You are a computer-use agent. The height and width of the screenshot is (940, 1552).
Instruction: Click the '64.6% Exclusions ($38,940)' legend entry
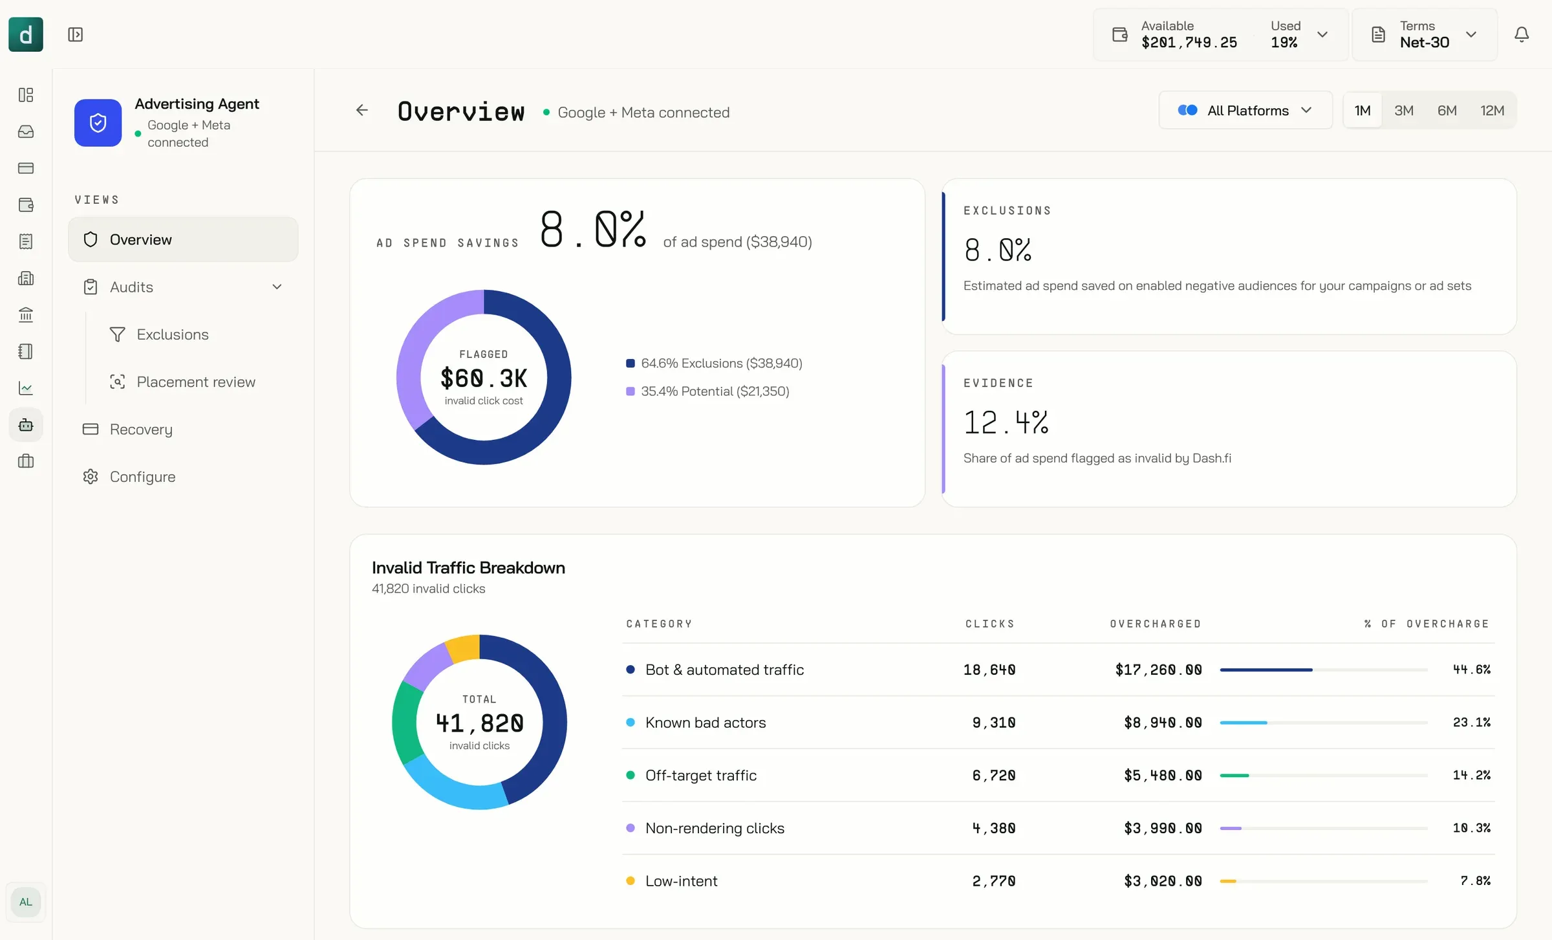point(715,363)
